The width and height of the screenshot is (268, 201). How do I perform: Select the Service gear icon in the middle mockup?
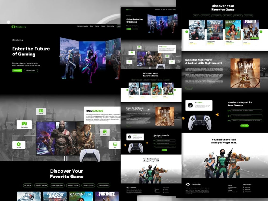coord(129,62)
